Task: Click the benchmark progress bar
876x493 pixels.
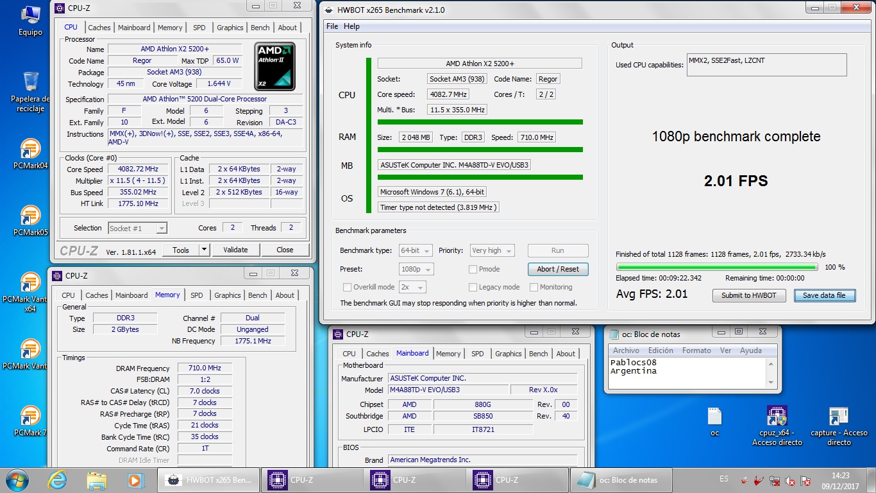Action: (717, 267)
